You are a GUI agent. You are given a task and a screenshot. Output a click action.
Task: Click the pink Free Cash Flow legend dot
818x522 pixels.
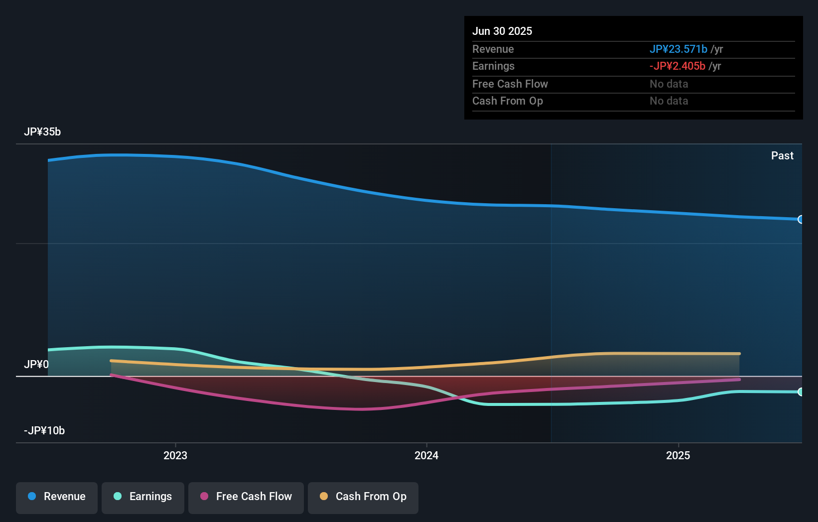(204, 496)
